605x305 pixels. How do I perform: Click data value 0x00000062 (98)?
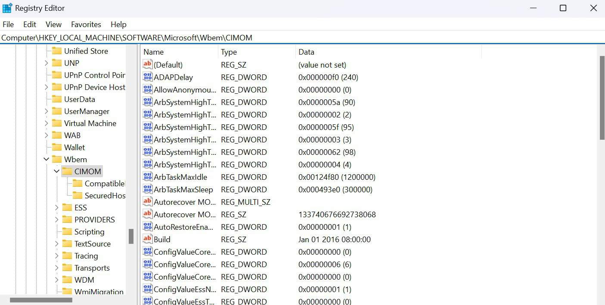[327, 152]
